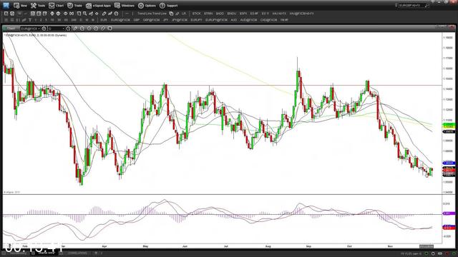Set interval to 5 minutes
Viewport: 458px width, 257px height.
[46, 20]
